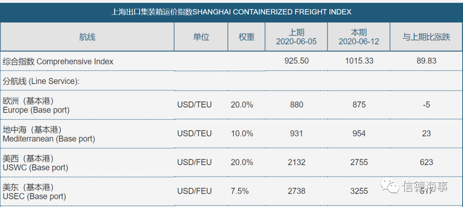Click USWC current period value 2755
The width and height of the screenshot is (463, 207).
pyautogui.click(x=359, y=162)
